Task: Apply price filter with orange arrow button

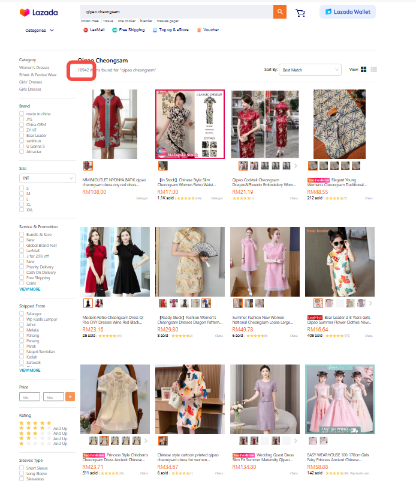Action: click(71, 397)
